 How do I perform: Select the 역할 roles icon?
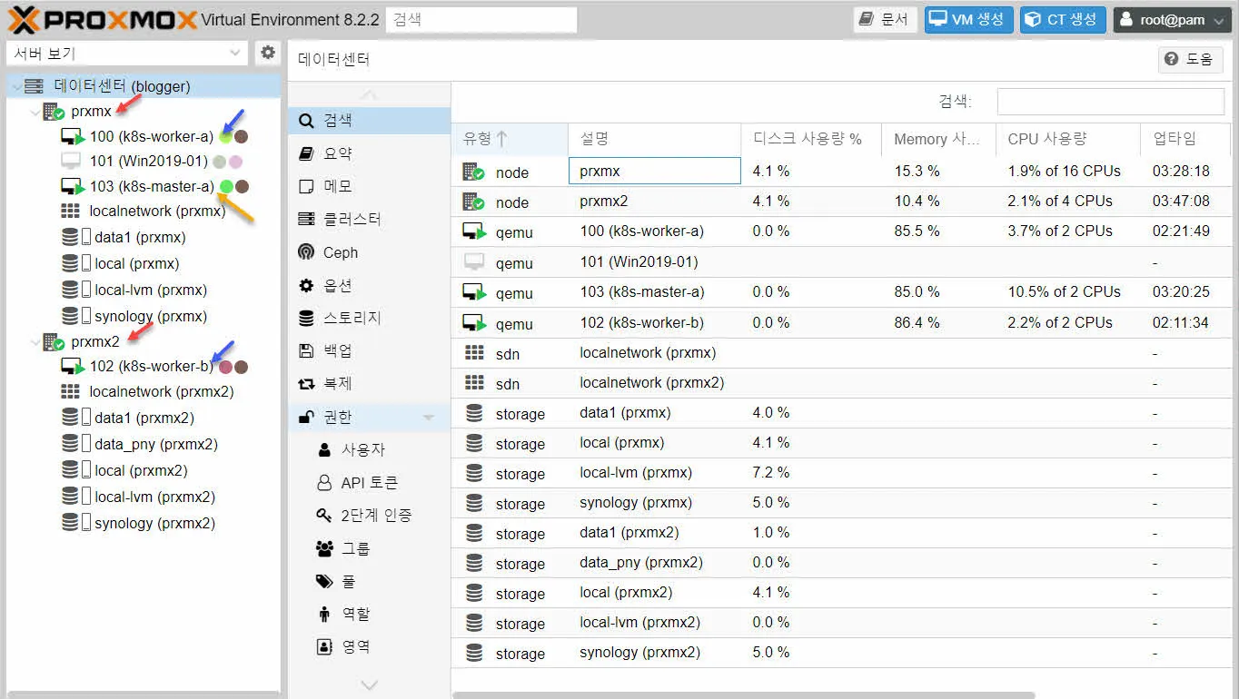coord(324,613)
